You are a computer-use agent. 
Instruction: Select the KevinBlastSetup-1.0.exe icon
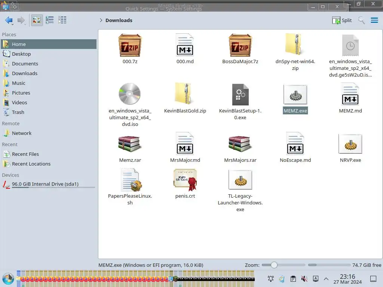coord(240,95)
